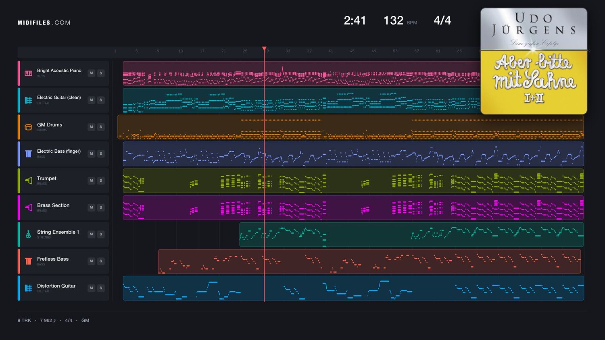Click the Fretless Bass track icon
The width and height of the screenshot is (605, 340).
tap(28, 261)
